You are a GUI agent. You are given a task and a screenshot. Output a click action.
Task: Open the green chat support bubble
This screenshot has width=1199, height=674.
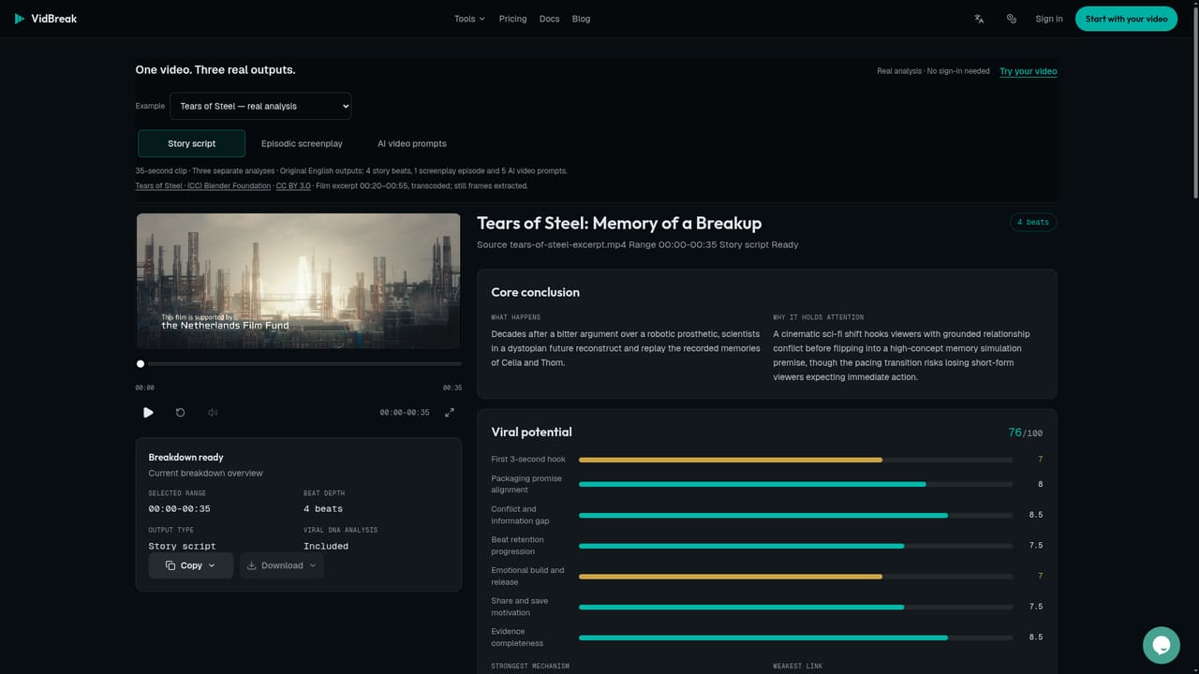pos(1161,645)
